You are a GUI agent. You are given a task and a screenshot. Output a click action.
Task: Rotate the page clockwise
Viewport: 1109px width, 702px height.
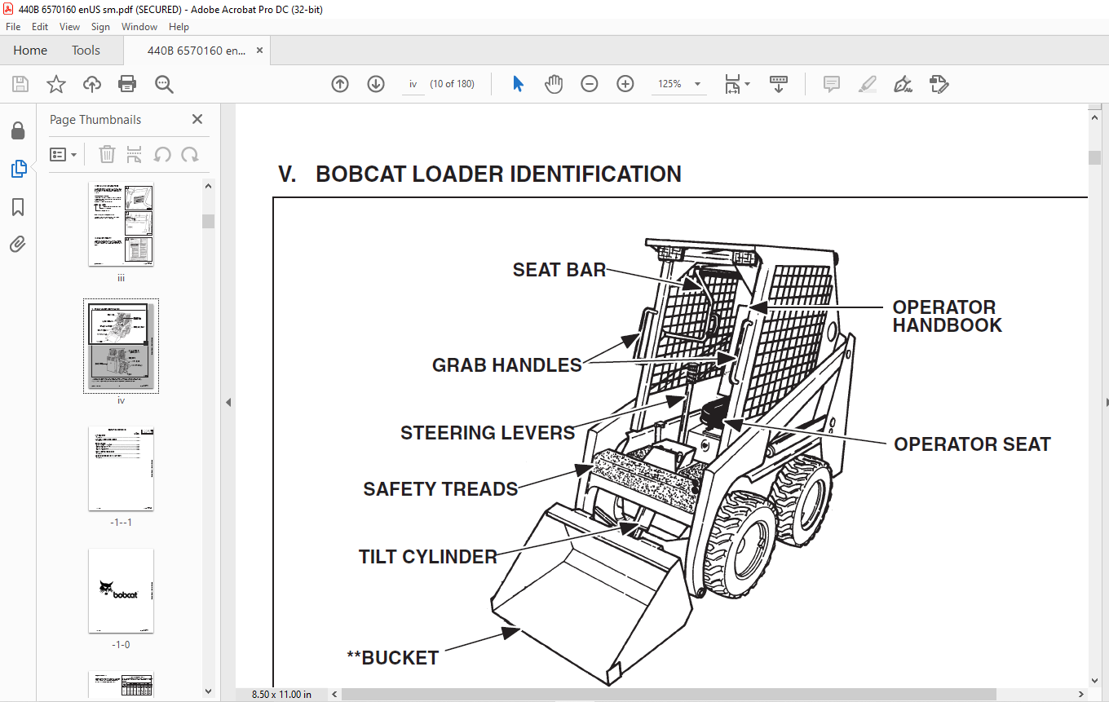tap(190, 154)
